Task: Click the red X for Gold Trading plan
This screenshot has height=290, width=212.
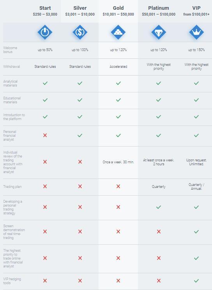Action: (118, 186)
